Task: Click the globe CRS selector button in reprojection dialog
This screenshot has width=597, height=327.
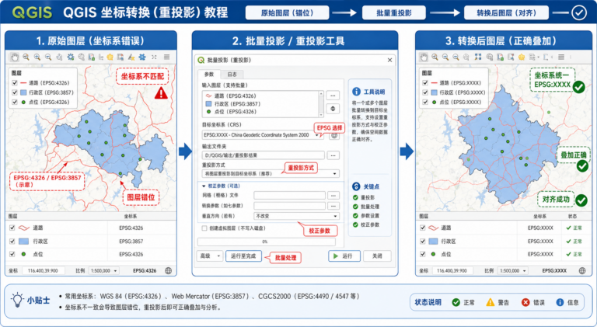Action: [x=334, y=135]
